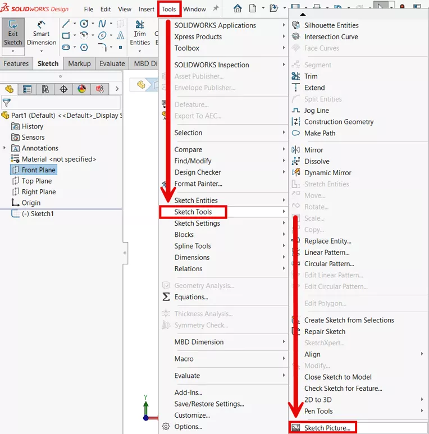Click the Trim Entities tool
The width and height of the screenshot is (429, 434).
(140, 33)
